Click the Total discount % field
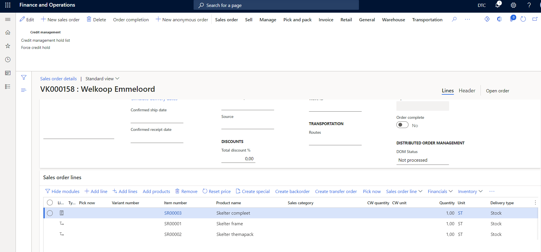This screenshot has width=541, height=252. click(238, 159)
